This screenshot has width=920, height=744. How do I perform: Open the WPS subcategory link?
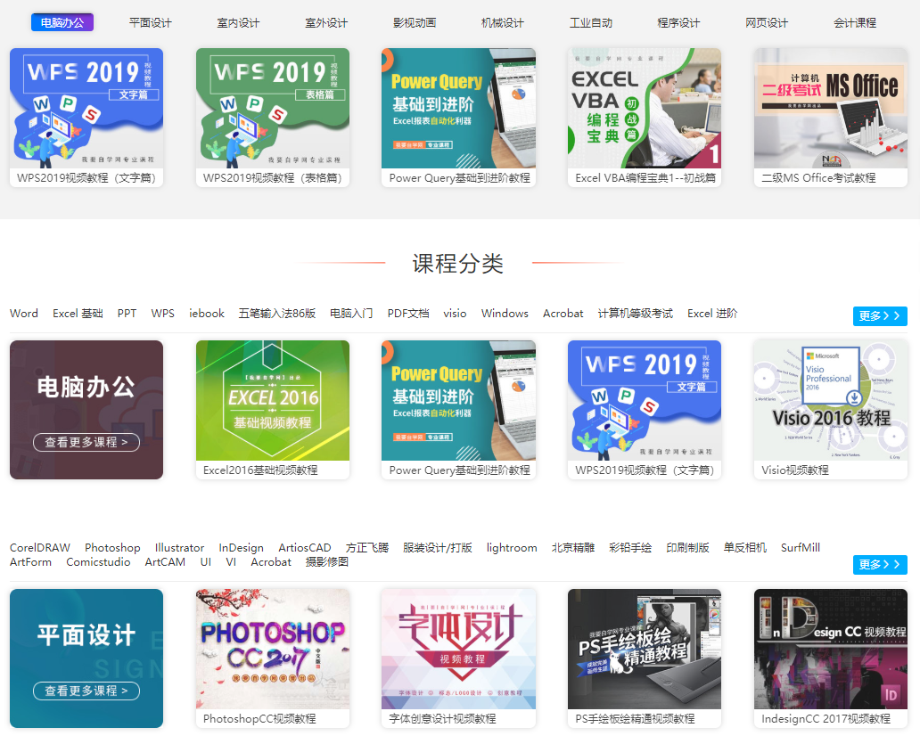(x=162, y=313)
